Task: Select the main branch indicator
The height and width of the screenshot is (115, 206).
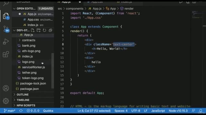Action: point(9,111)
